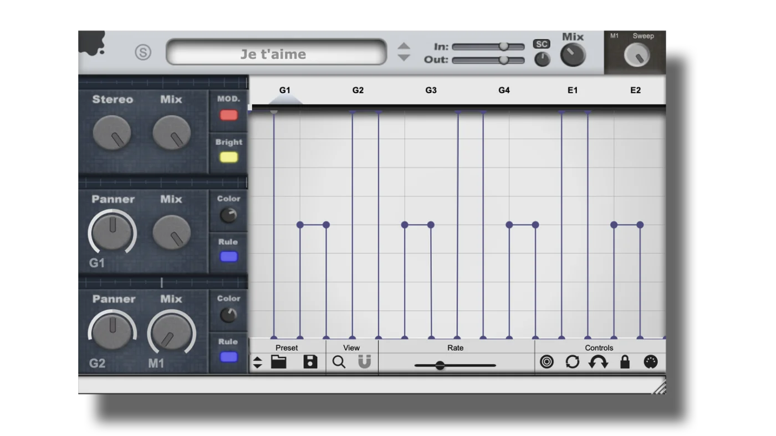Switch to the G3 tab
Screen dimensions: 776x436
click(431, 90)
